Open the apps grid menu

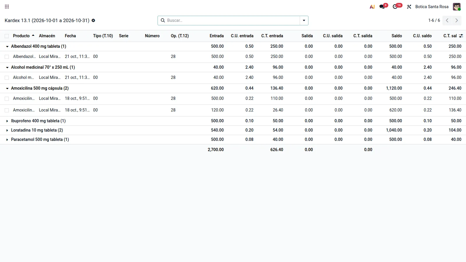(7, 7)
